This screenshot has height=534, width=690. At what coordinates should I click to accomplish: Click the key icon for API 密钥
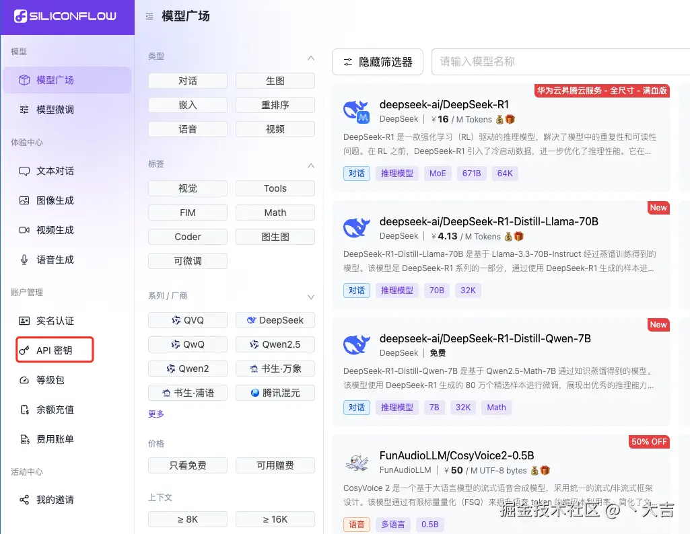coord(24,350)
